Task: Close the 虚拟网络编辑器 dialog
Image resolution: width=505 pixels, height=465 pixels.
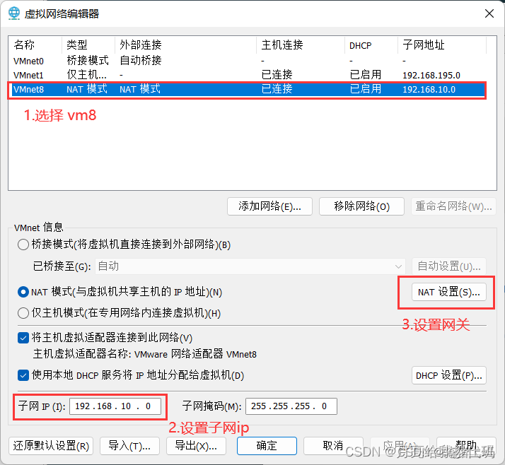Action: [x=489, y=13]
